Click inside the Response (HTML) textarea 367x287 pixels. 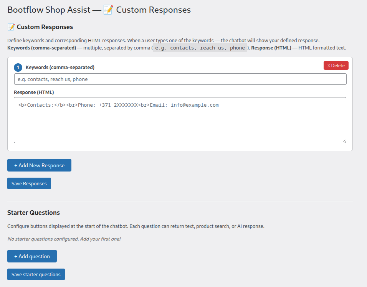180,120
